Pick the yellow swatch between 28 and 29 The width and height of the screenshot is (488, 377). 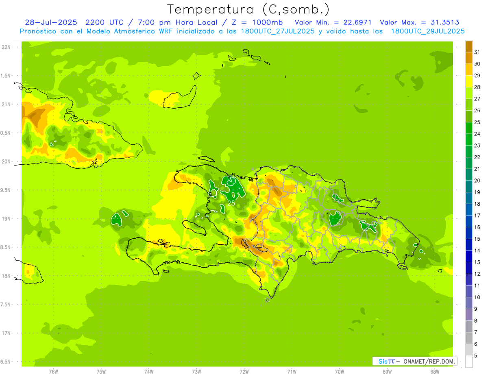[469, 81]
